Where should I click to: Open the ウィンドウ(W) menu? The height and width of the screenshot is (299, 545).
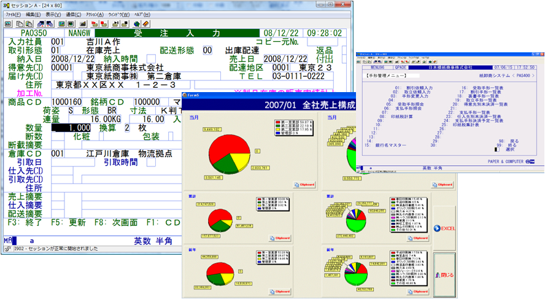pyautogui.click(x=119, y=15)
